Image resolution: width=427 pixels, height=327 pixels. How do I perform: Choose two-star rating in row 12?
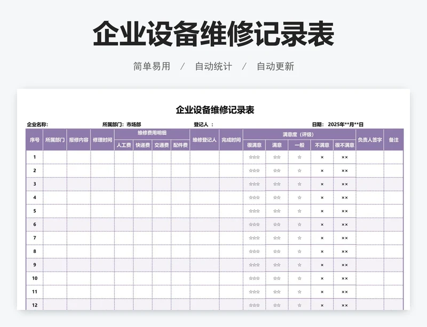(277, 305)
